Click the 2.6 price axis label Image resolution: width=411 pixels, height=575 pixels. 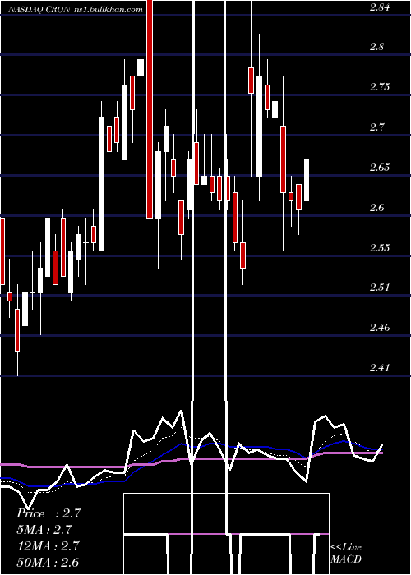click(x=376, y=208)
